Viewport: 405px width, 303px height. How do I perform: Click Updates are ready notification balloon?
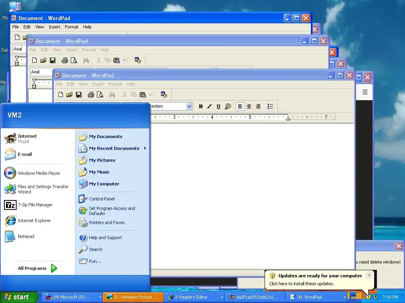coord(320,280)
